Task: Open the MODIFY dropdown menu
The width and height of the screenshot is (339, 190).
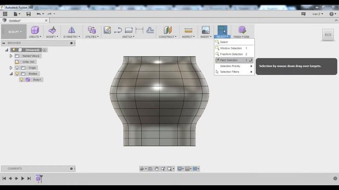Action: (52, 37)
